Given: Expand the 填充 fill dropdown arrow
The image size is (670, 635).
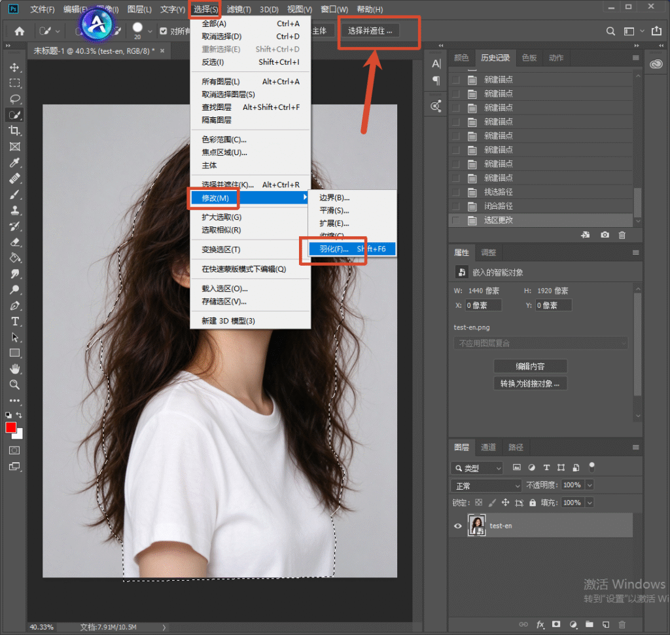Looking at the screenshot, I should pos(590,503).
